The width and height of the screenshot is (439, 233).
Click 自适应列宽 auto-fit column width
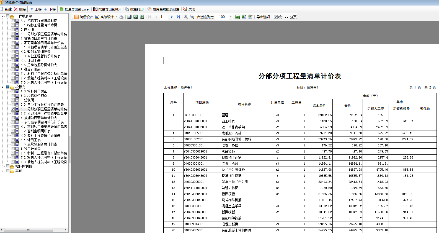(x=205, y=17)
